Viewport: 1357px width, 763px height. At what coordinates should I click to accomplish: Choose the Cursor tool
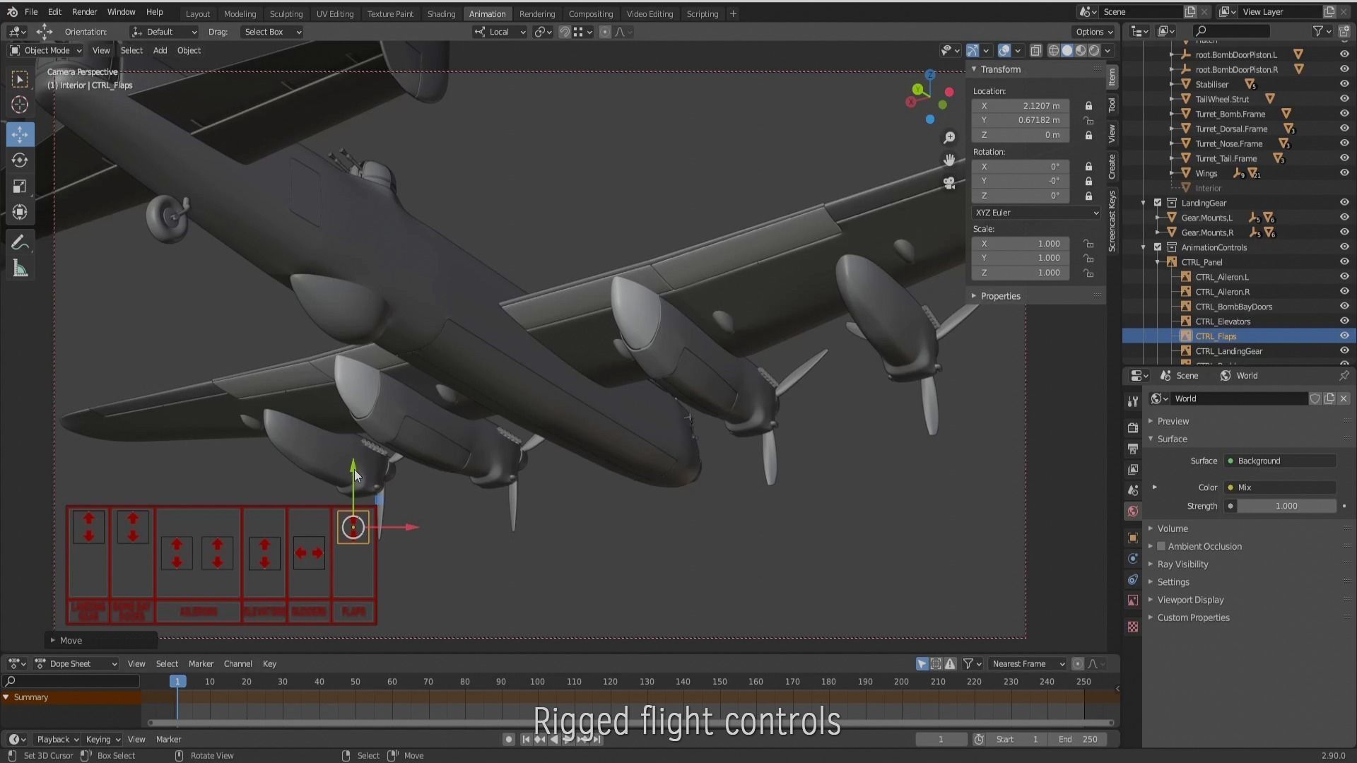coord(20,105)
